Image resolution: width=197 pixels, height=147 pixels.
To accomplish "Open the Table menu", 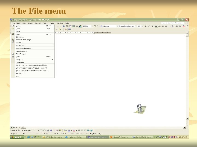I will (x=52, y=23).
